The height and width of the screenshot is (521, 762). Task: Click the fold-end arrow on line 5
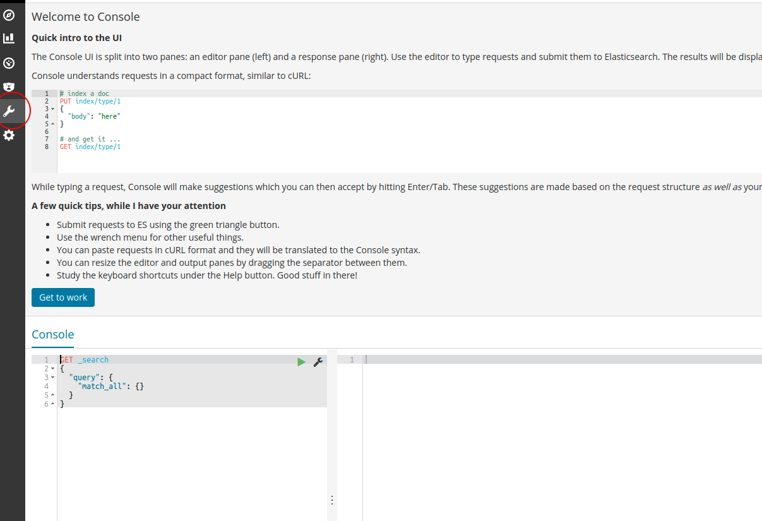pos(53,395)
